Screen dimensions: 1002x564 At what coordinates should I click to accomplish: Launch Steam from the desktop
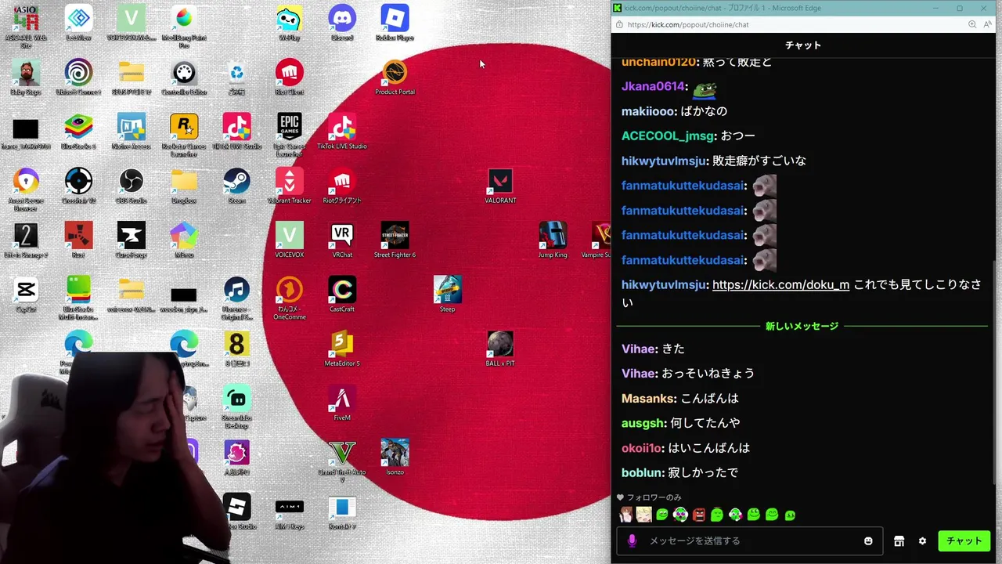236,186
